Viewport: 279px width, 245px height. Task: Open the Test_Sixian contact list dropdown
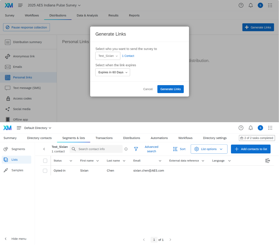(x=108, y=56)
